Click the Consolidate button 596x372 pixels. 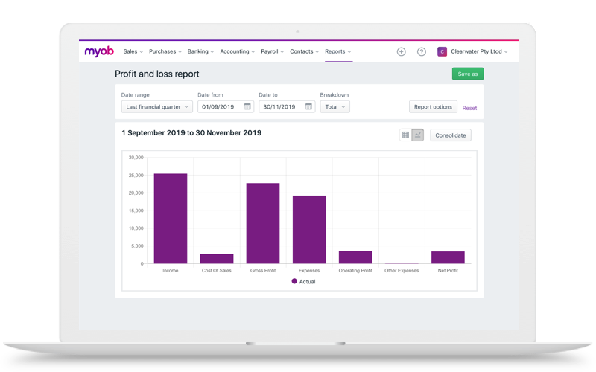click(x=451, y=135)
